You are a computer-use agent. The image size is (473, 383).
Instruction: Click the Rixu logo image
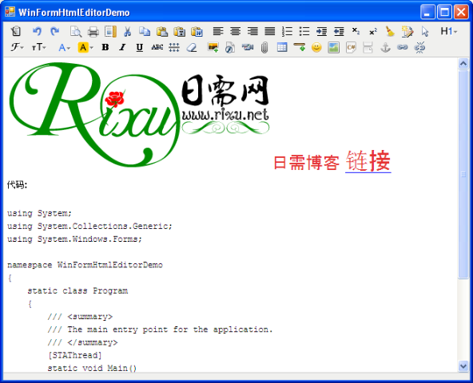[x=139, y=114]
